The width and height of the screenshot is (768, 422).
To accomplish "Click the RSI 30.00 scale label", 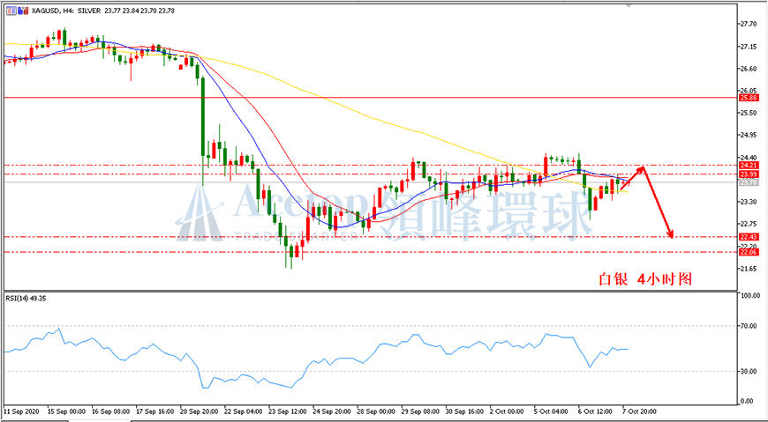I will (x=749, y=371).
